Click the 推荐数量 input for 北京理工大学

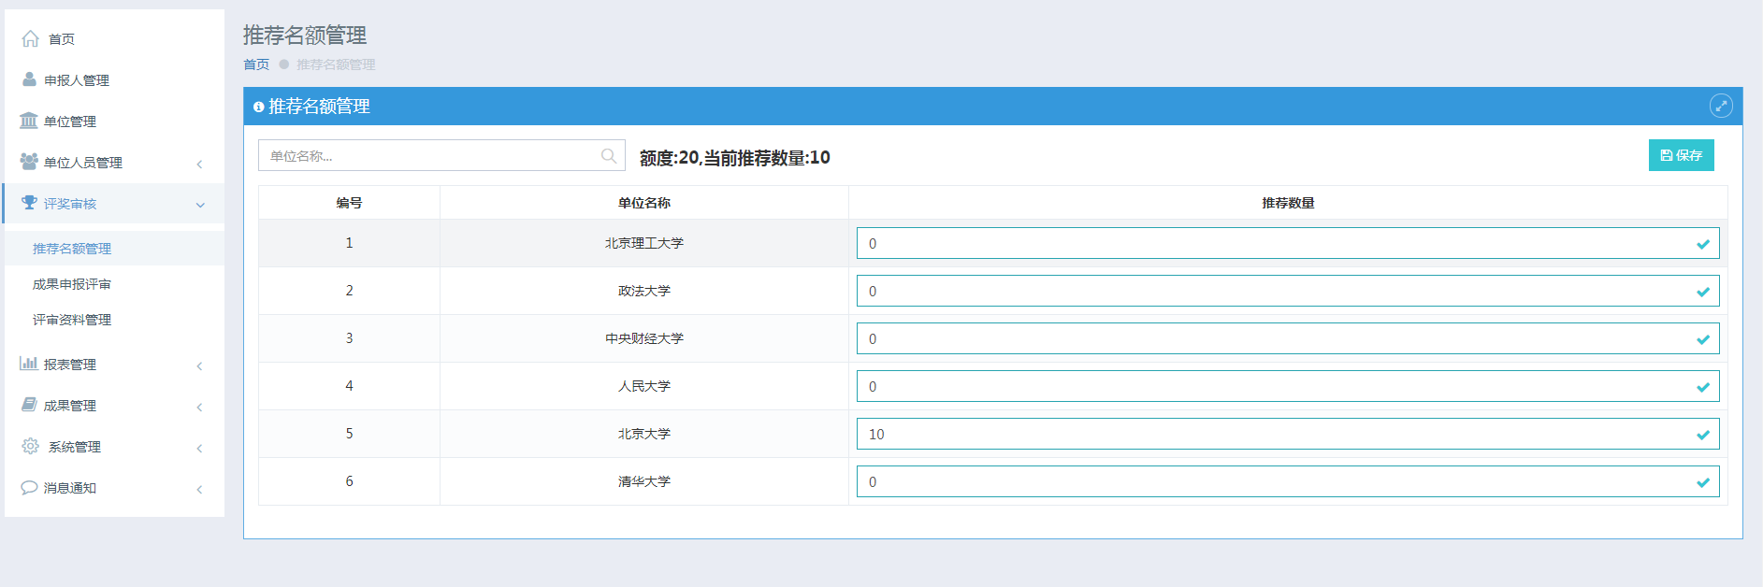(x=1288, y=243)
